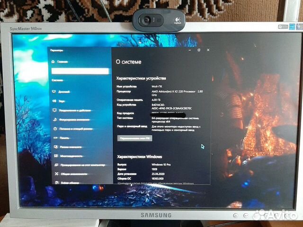Open Фокусировка внимания moon icon

pyautogui.click(x=55, y=120)
